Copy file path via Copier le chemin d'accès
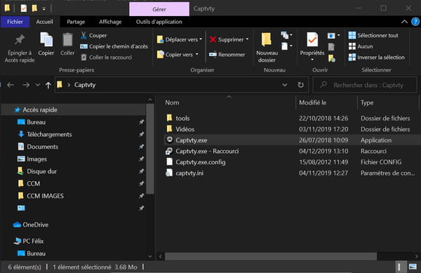Screen dimensions: 421x273 click(114, 46)
